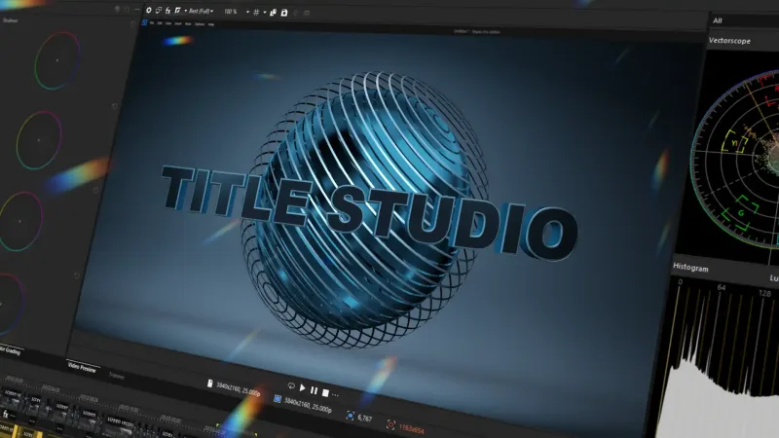Click frame counter value 6,767
The height and width of the screenshot is (438, 779).
(364, 419)
